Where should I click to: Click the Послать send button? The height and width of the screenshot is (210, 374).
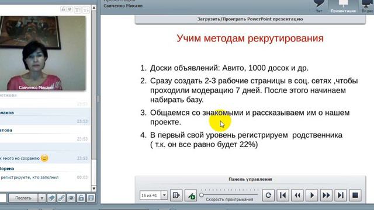click(23, 198)
